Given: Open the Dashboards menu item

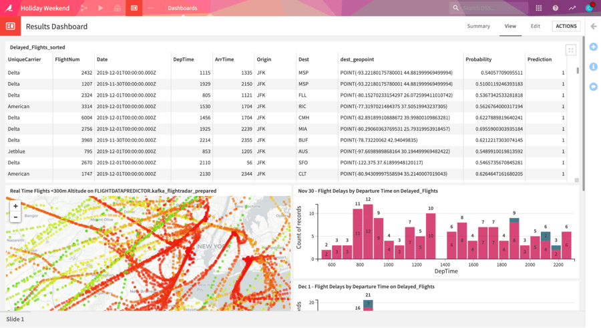Looking at the screenshot, I should coord(182,7).
